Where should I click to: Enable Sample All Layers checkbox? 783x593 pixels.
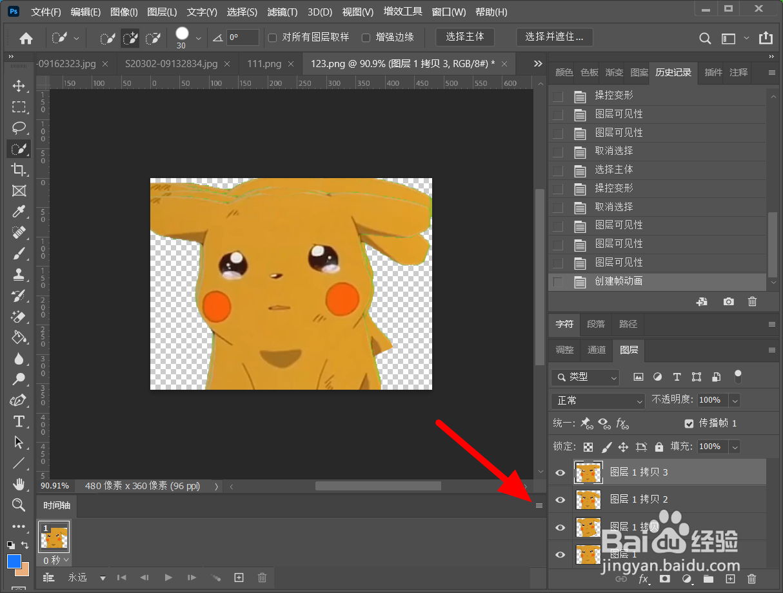[x=272, y=37]
